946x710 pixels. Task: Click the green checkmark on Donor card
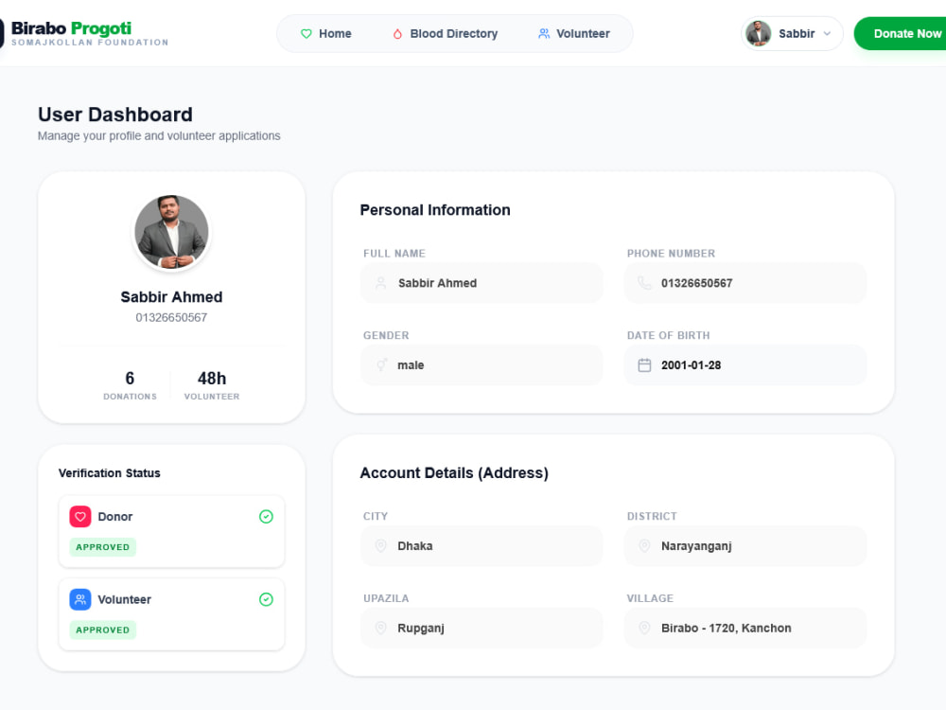click(x=266, y=517)
